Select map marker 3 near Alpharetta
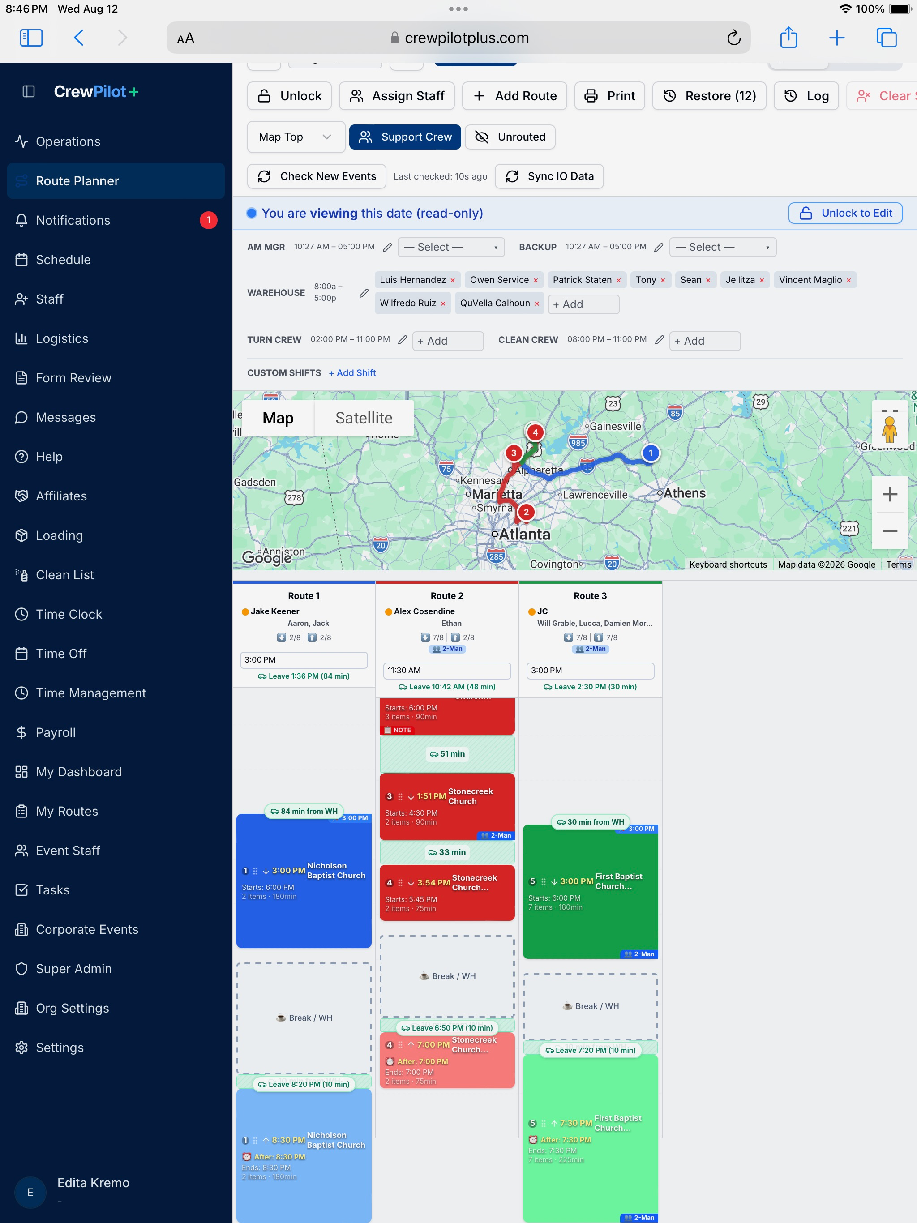Screen dimensions: 917x1223 (x=513, y=453)
